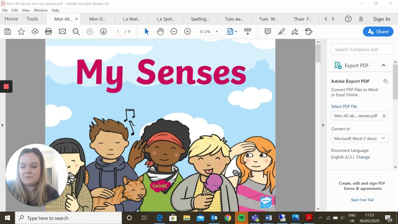Open the Find text magnifier tool
This screenshot has height=224, width=398.
coord(76,31)
